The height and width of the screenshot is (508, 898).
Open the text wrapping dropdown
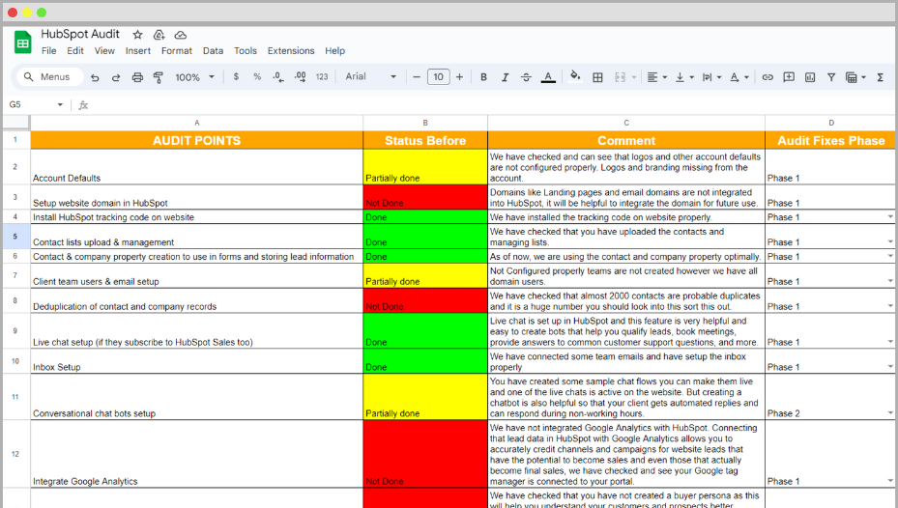(x=711, y=77)
